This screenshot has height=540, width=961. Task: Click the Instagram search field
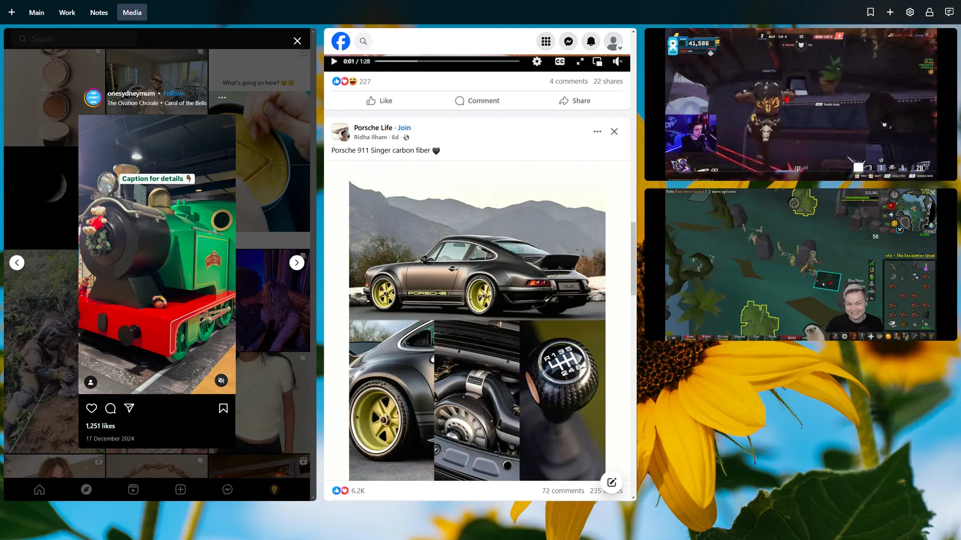click(75, 39)
